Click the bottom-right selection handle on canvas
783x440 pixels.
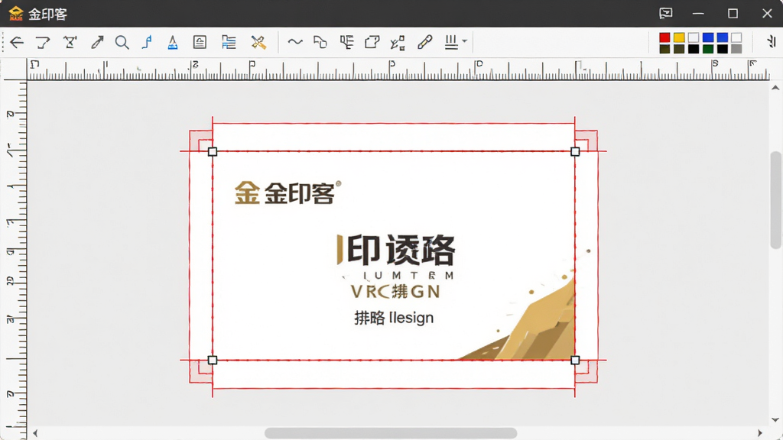pos(575,361)
